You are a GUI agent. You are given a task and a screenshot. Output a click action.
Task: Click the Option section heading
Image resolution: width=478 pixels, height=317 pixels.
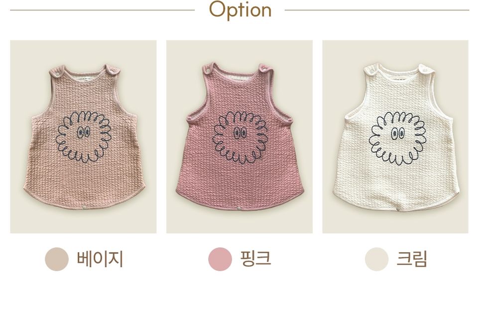point(240,10)
